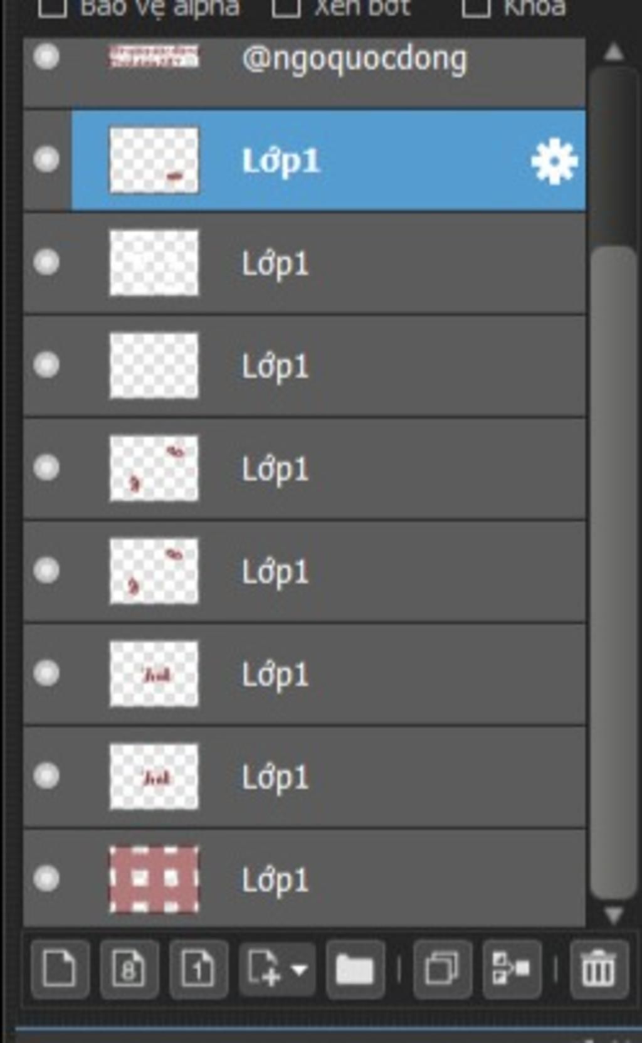Click the layer list scroll-up arrow
Viewport: 642px width, 1043px height.
(614, 51)
